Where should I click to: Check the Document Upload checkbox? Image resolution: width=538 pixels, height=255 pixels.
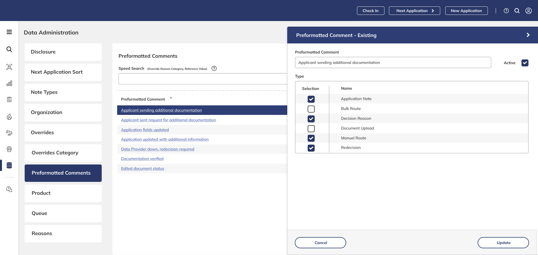[x=311, y=128]
